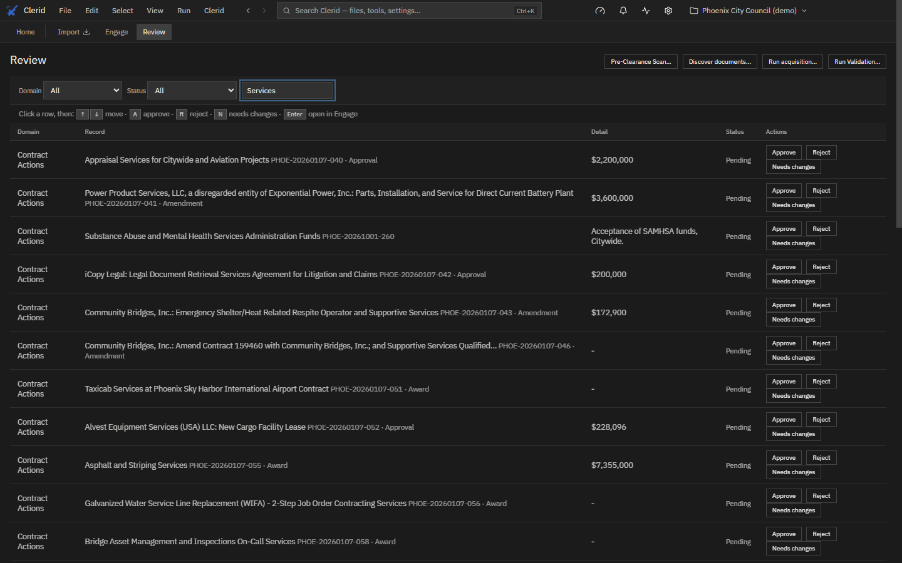This screenshot has height=563, width=902.
Task: Open the Edit menu
Action: 92,11
